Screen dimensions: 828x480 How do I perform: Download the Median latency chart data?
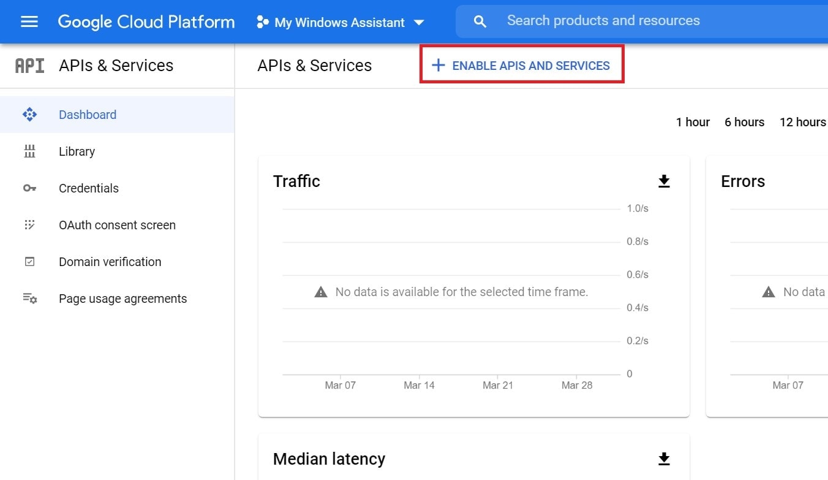(x=664, y=459)
